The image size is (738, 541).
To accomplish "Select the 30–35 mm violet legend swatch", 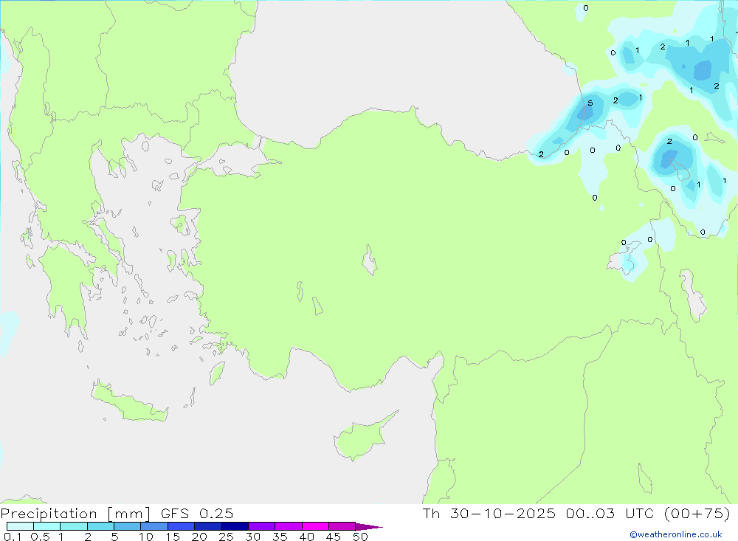I will [x=262, y=526].
